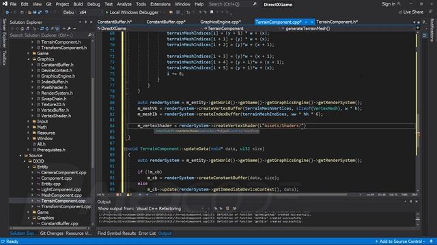Click the Open File folder icon
Screen dimensions: 437x245
pos(29,12)
